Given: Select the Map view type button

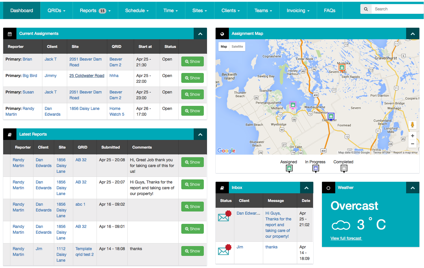Looking at the screenshot, I should click(x=224, y=46).
